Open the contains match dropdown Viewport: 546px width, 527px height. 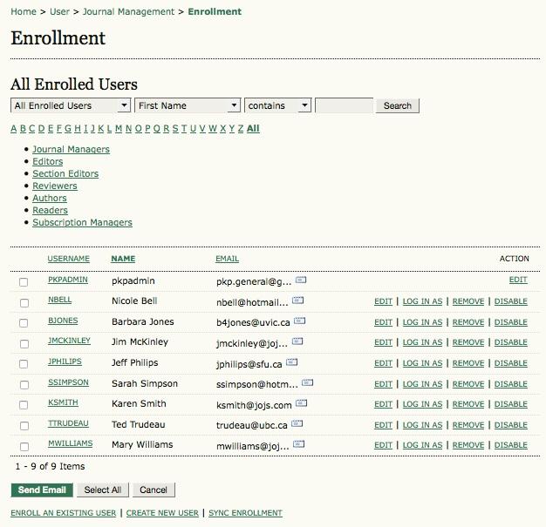(x=277, y=105)
